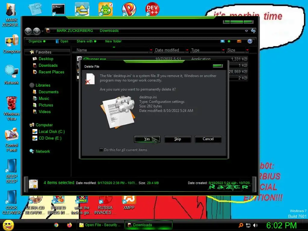308x231 pixels.
Task: Select the Command Prompt desktop shortcut
Action: tap(58, 9)
